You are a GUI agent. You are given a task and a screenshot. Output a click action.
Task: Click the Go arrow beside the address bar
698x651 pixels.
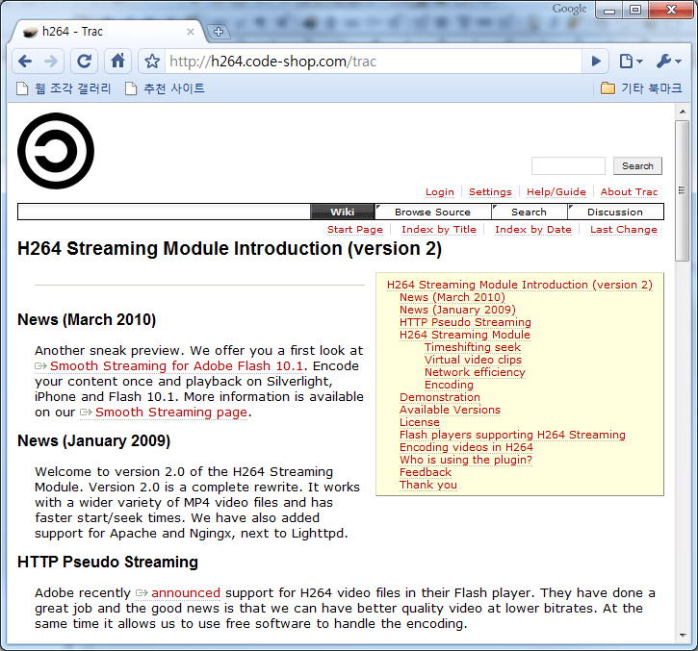(x=596, y=61)
